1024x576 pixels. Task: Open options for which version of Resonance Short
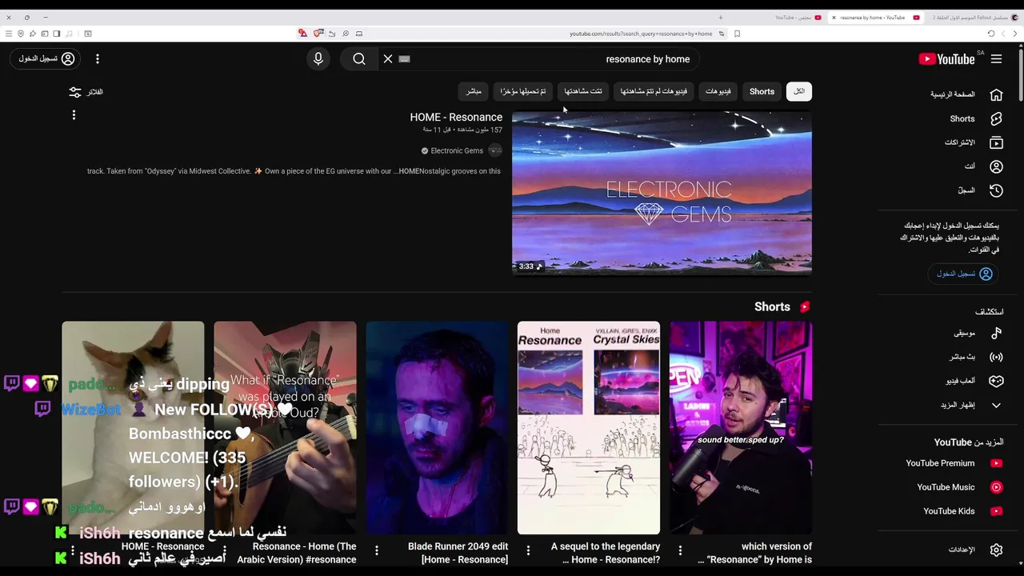pyautogui.click(x=680, y=550)
